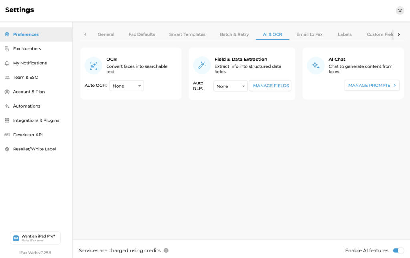Image resolution: width=410 pixels, height=258 pixels.
Task: Click the MANAGE PROMPTS button
Action: (x=372, y=86)
